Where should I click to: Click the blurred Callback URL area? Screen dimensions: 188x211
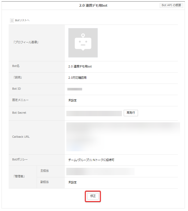pos(122,137)
